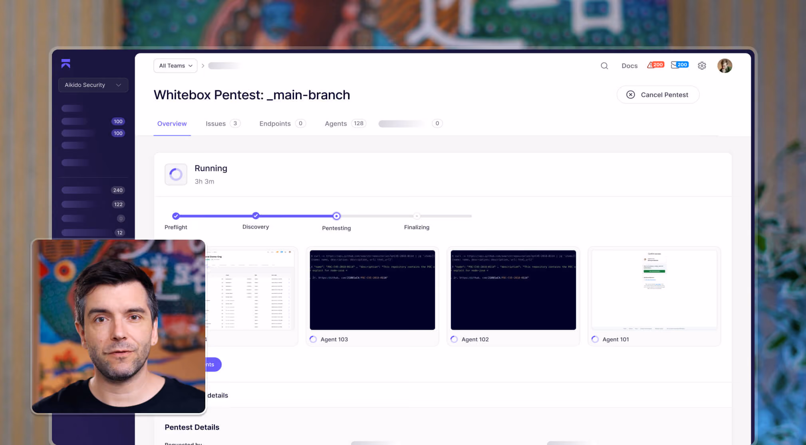Click the sidebar badge showing 240

[118, 190]
